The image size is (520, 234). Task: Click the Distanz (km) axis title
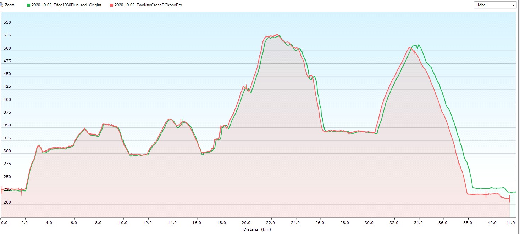click(x=257, y=229)
